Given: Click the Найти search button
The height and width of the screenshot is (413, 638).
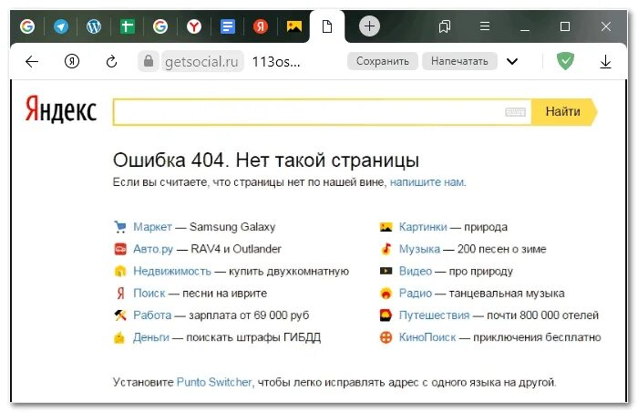Looking at the screenshot, I should (564, 111).
